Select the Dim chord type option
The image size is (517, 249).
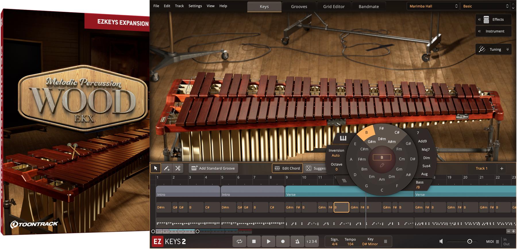tap(427, 158)
